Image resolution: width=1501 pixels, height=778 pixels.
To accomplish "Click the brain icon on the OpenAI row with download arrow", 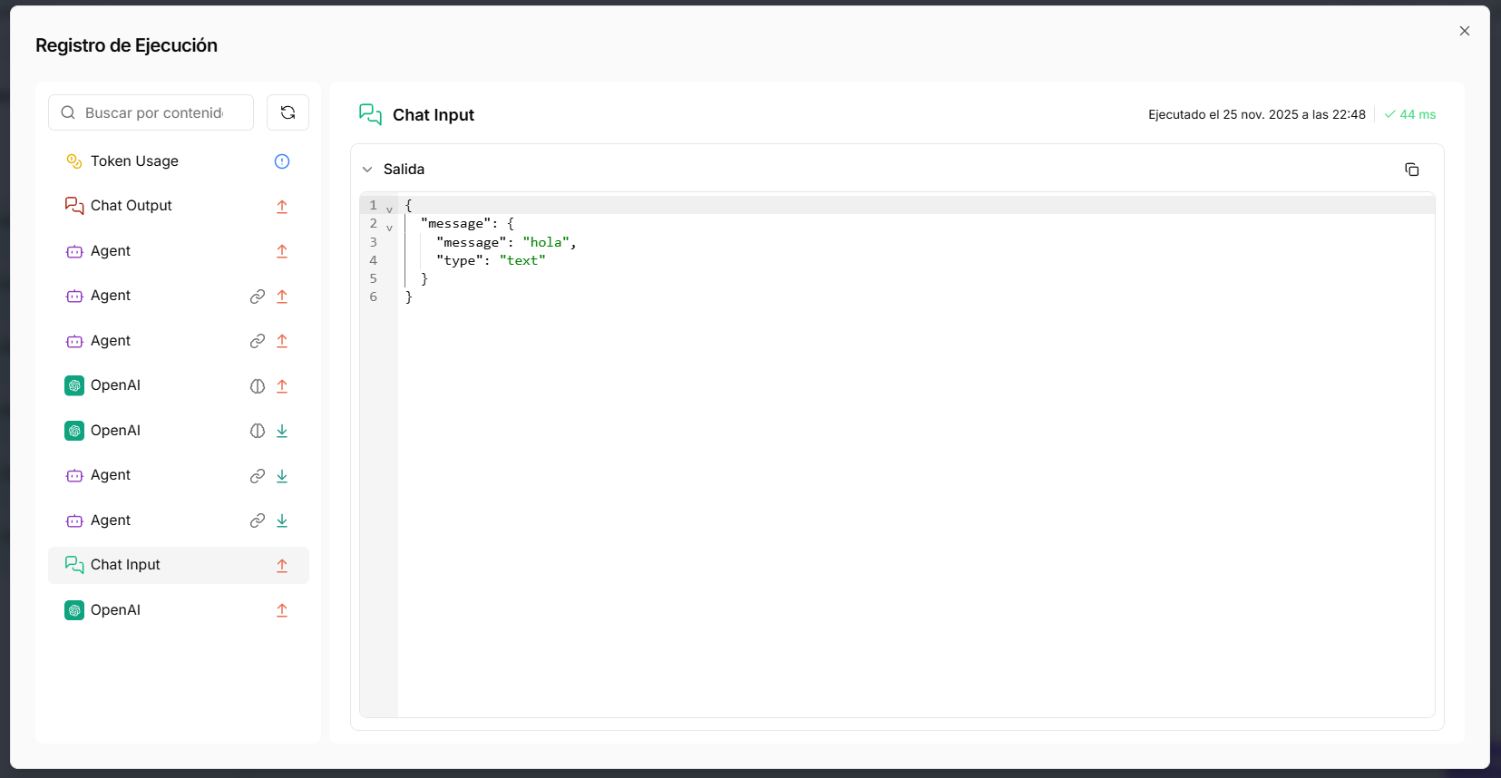I will pos(258,432).
